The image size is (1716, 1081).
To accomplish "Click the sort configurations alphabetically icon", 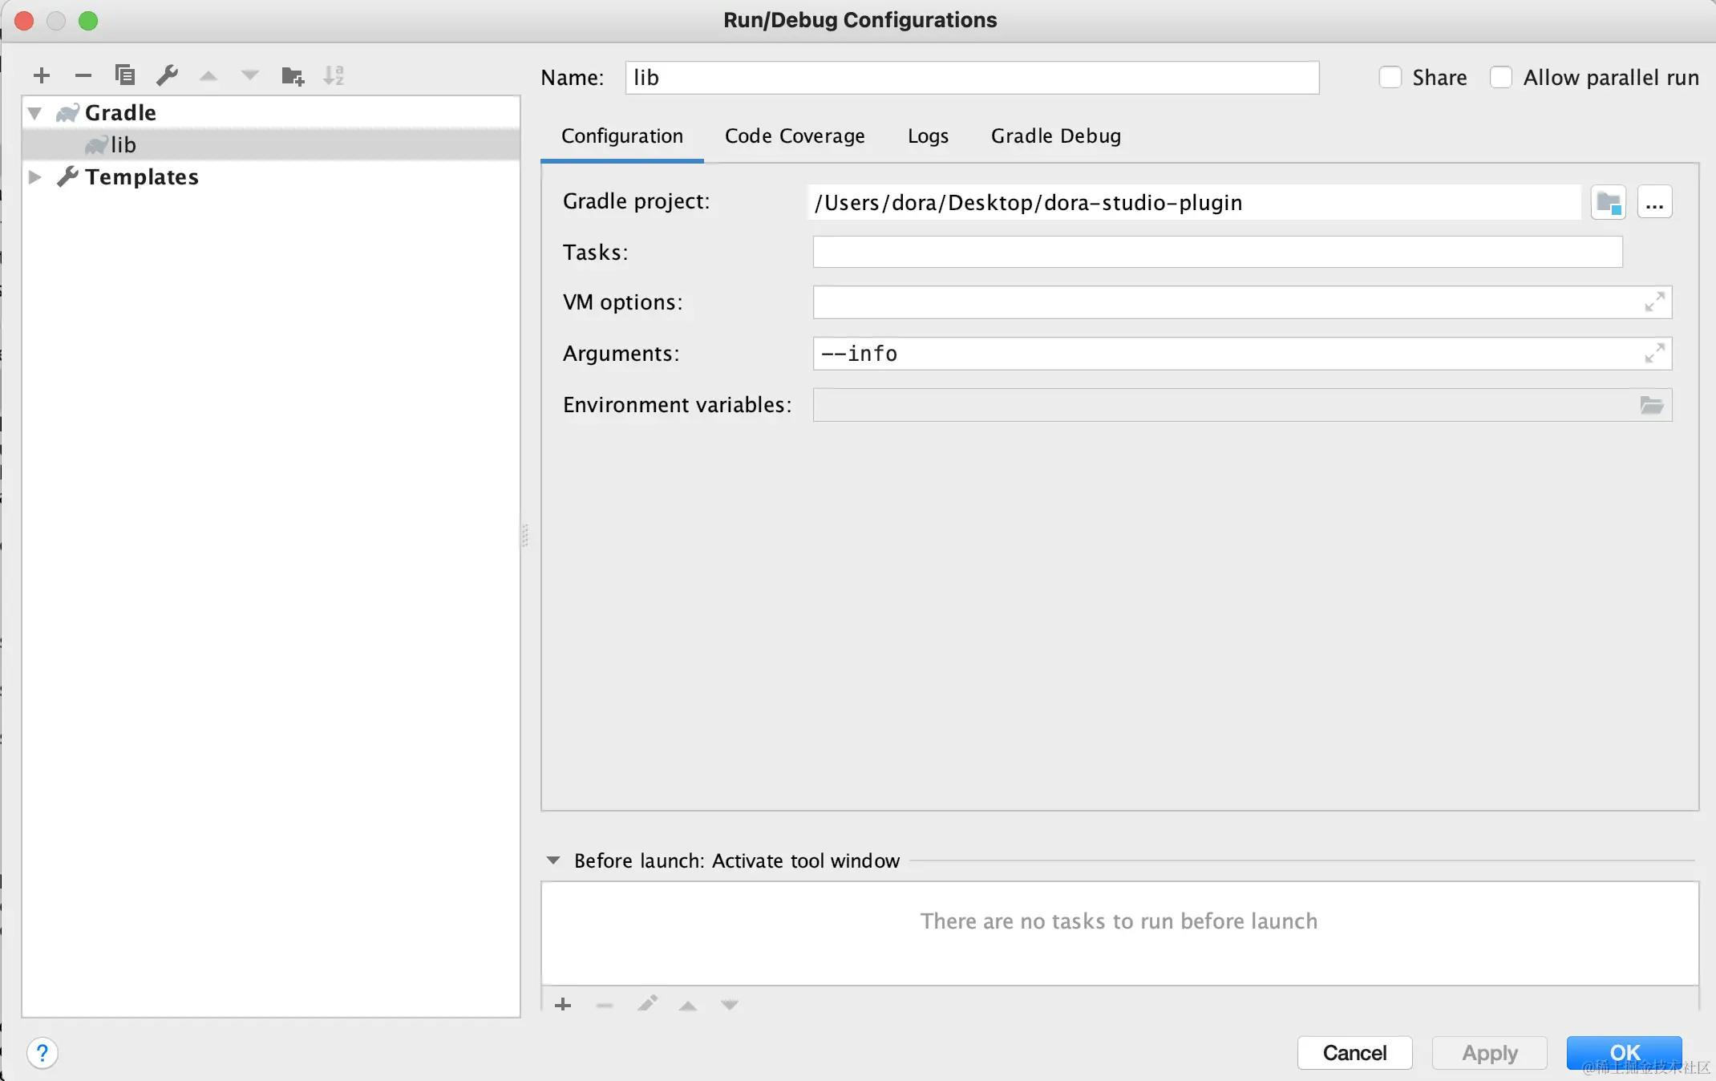I will 334,75.
